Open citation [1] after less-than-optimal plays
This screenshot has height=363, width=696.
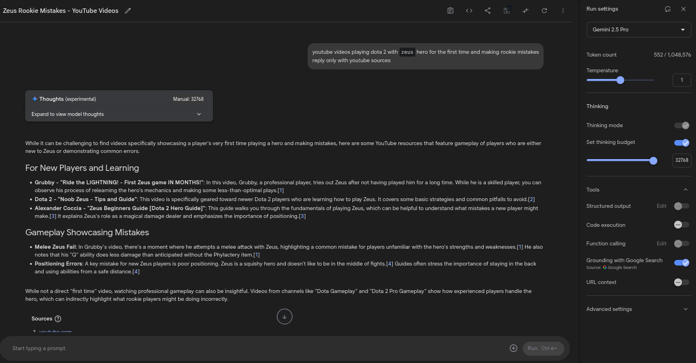click(x=281, y=190)
